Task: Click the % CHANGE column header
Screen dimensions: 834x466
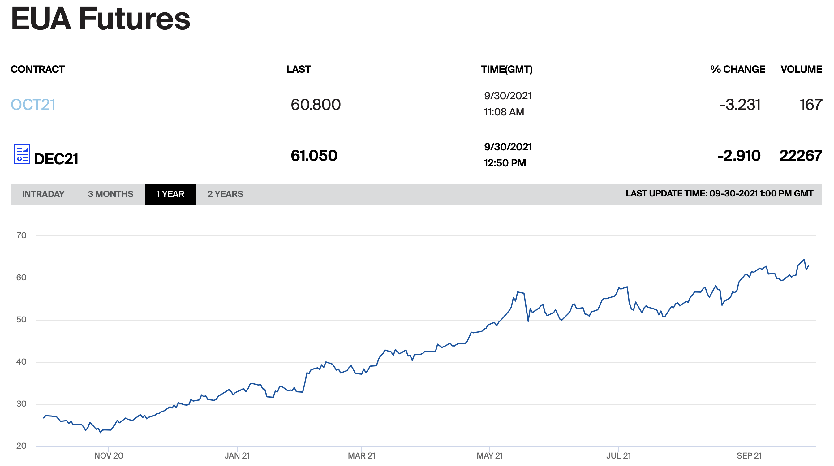Action: click(x=737, y=69)
